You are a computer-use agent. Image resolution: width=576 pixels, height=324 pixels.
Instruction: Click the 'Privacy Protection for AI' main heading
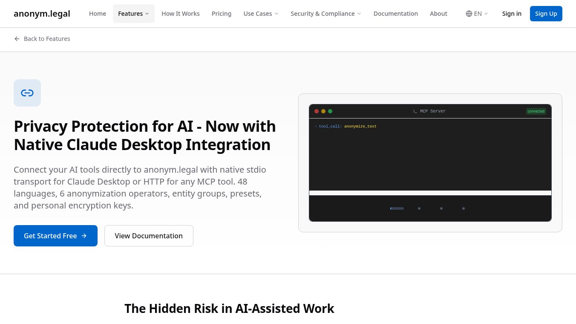145,136
